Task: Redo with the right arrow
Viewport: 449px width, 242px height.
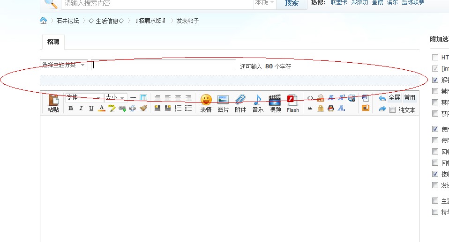Action: pos(382,109)
